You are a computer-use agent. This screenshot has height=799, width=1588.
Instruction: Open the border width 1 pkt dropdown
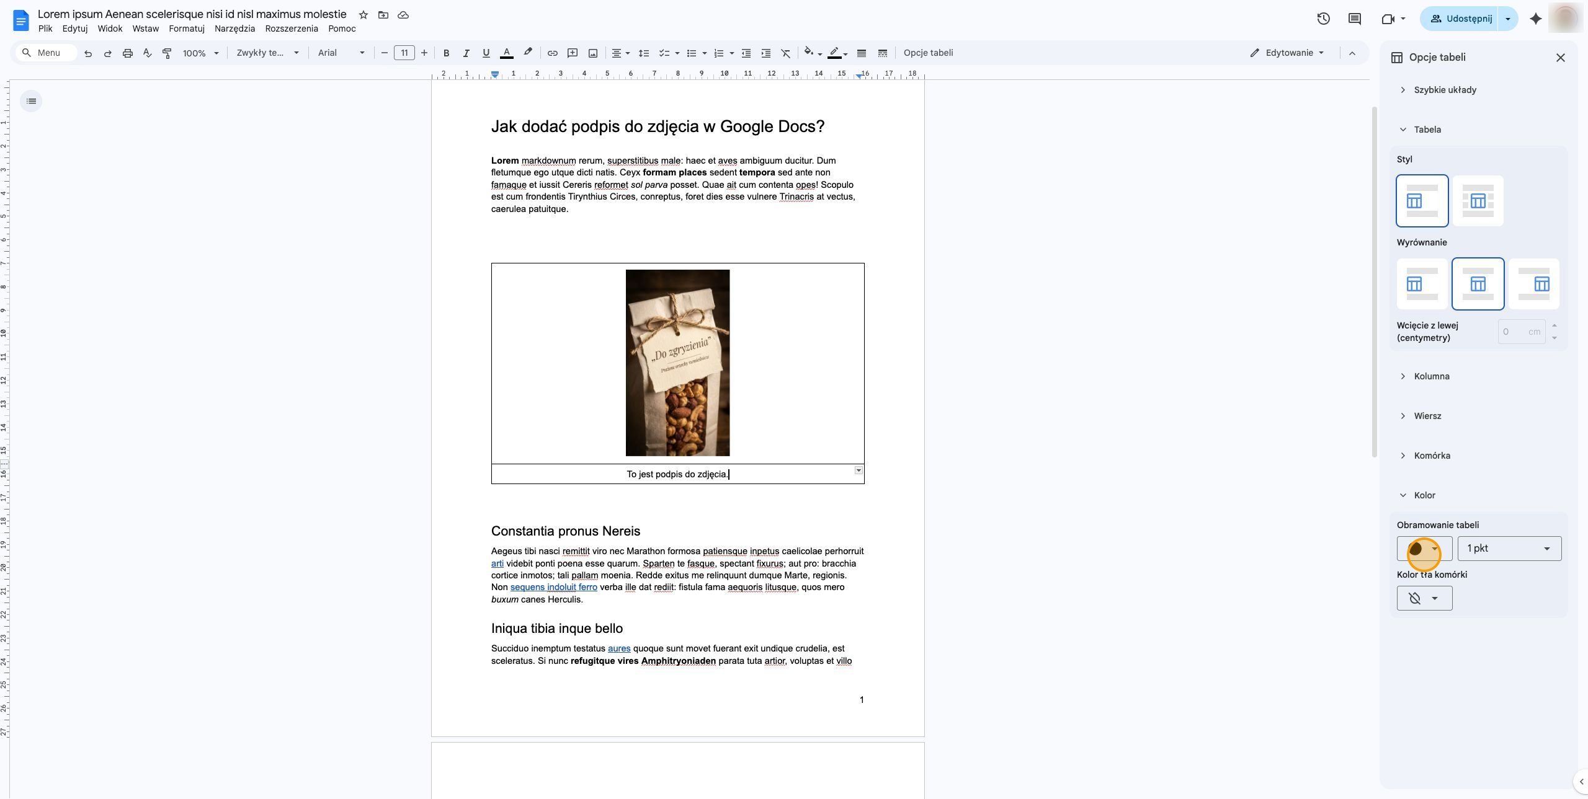(x=1509, y=549)
